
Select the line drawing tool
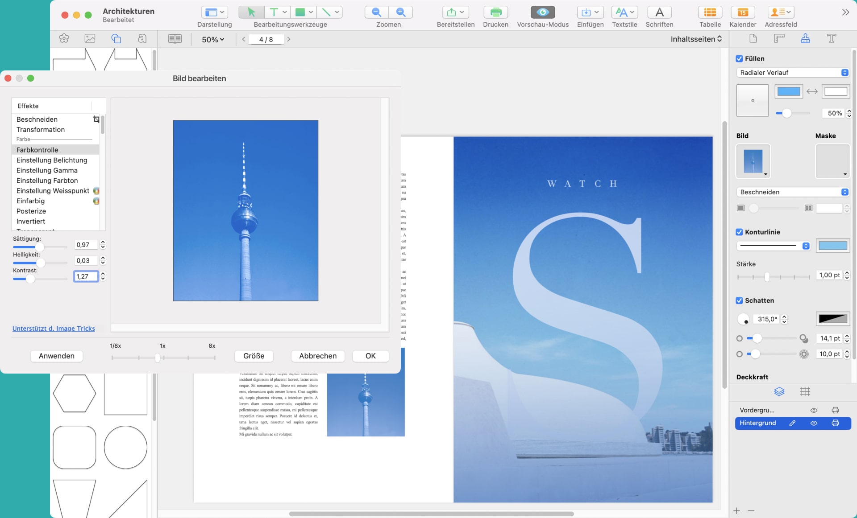pyautogui.click(x=326, y=12)
